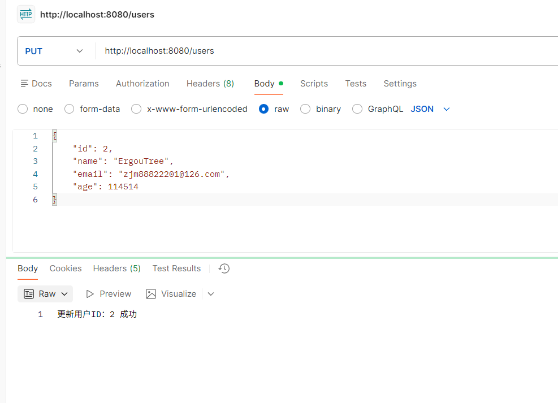The width and height of the screenshot is (558, 403).
Task: Select GraphQL body type
Action: tap(357, 109)
